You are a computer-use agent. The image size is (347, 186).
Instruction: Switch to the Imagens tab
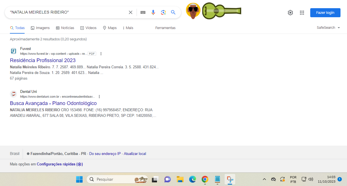point(40,28)
